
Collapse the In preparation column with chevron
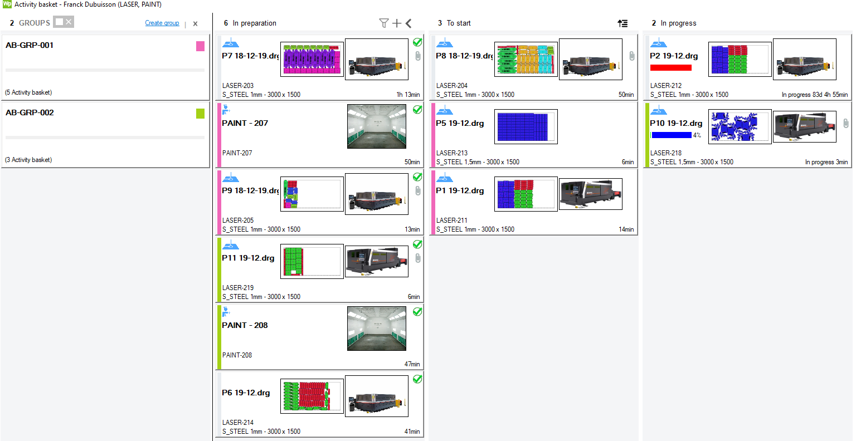(408, 23)
